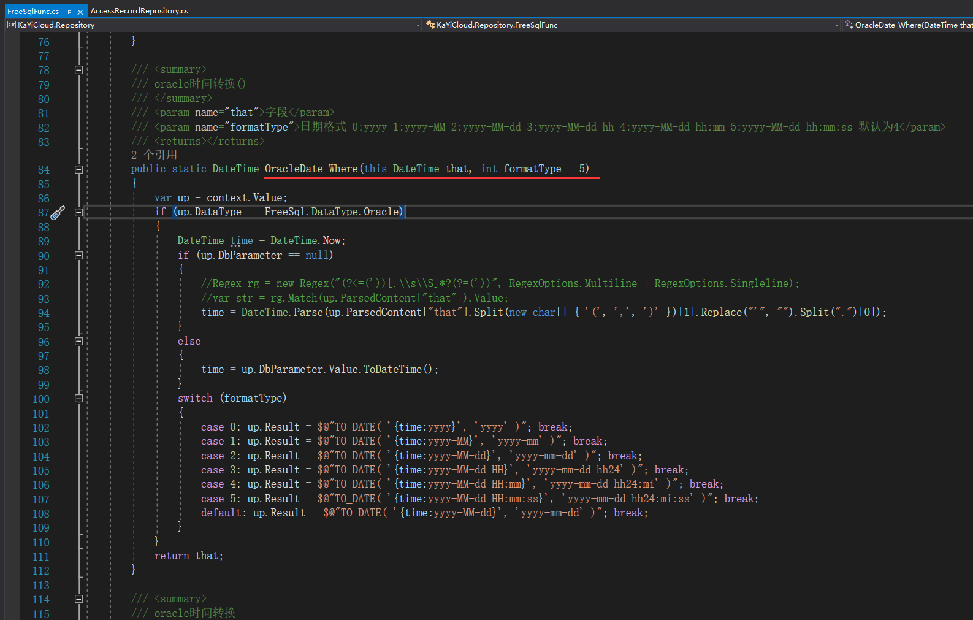Click the pin icon on FreeSqlFunc.cs tab

69,12
